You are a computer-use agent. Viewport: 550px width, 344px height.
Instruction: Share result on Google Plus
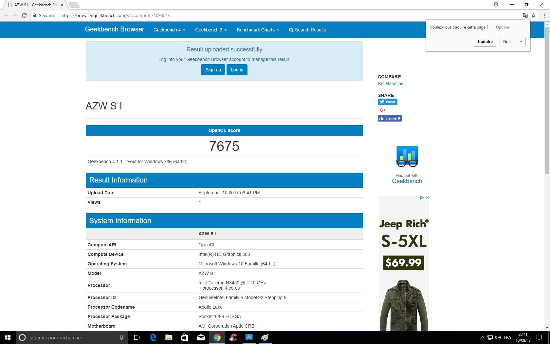(x=383, y=110)
